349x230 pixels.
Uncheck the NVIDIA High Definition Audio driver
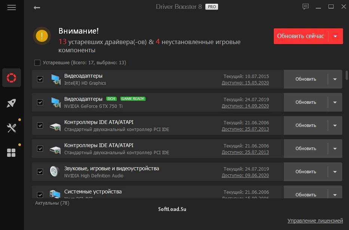(x=40, y=171)
